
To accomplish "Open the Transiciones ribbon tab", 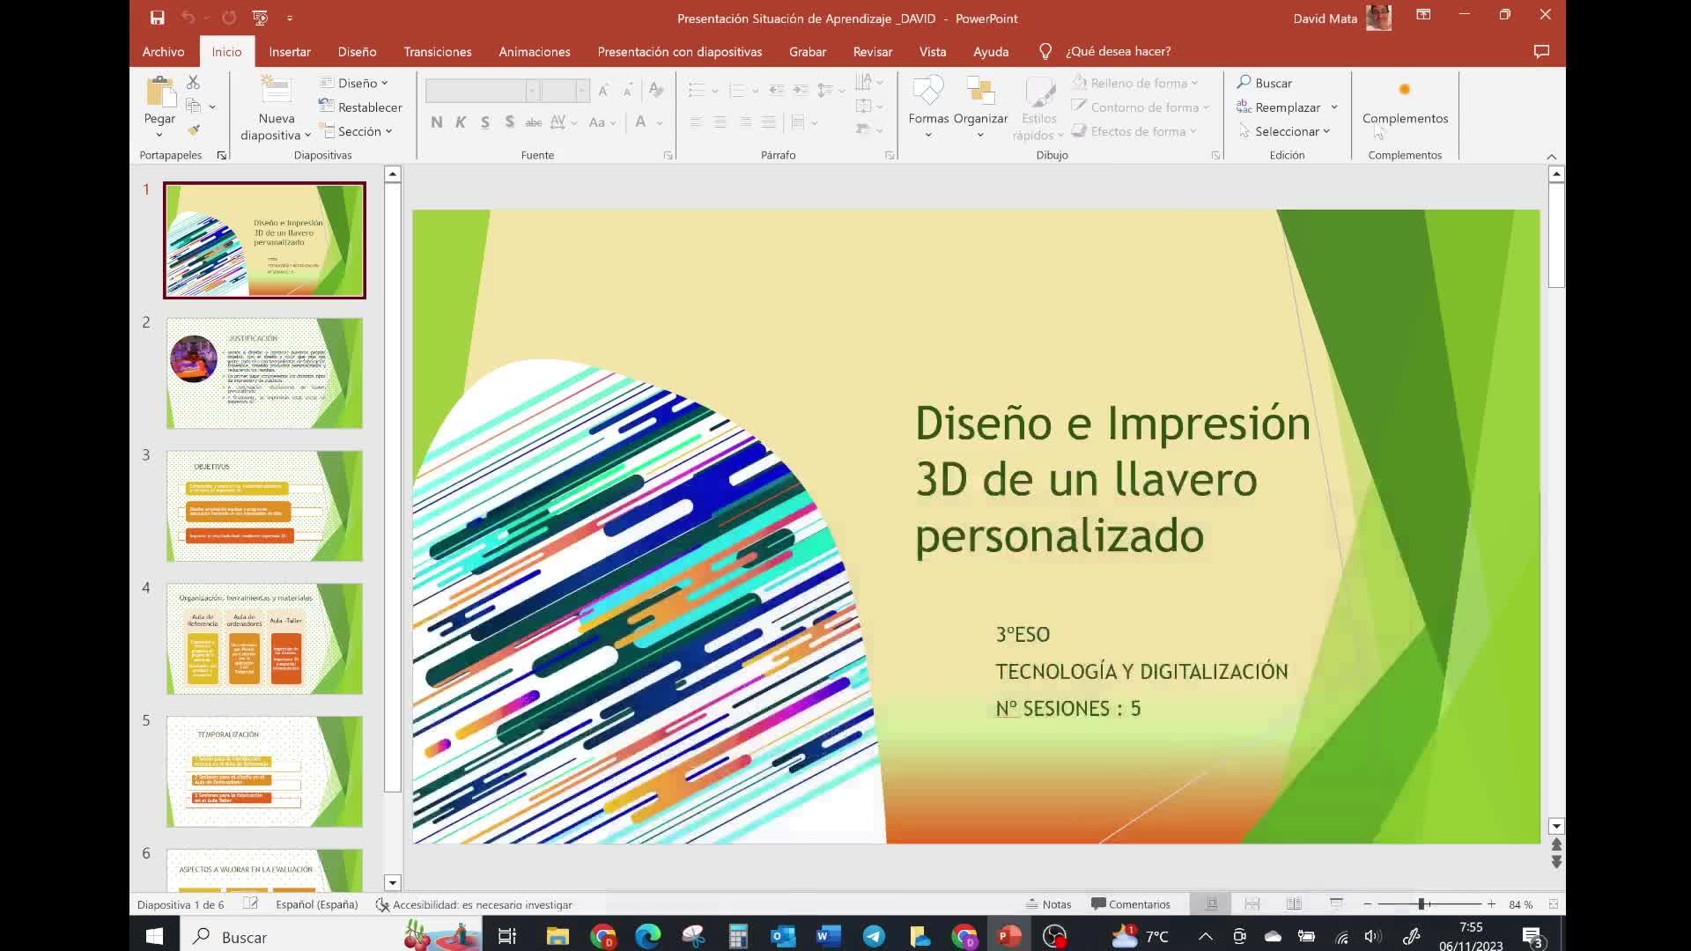I will point(437,52).
